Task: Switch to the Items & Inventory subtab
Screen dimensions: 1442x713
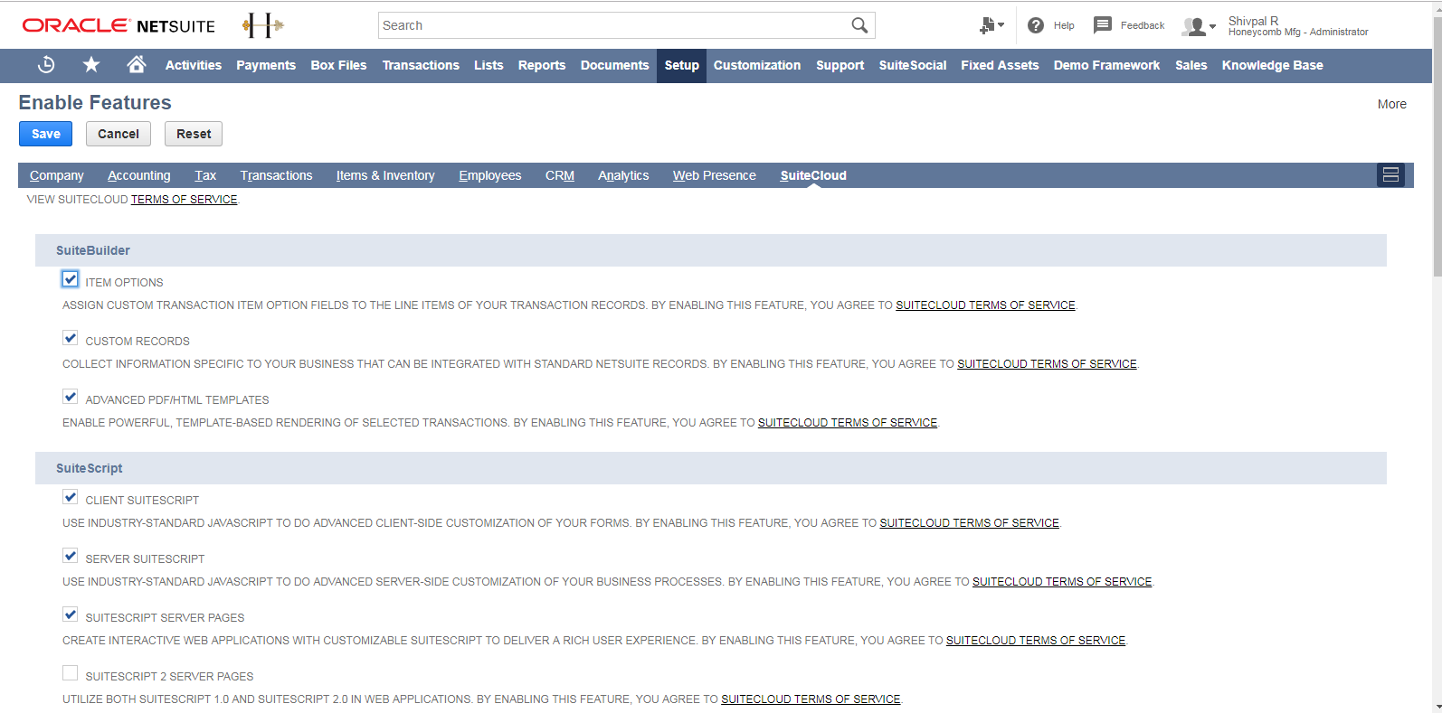Action: tap(385, 175)
